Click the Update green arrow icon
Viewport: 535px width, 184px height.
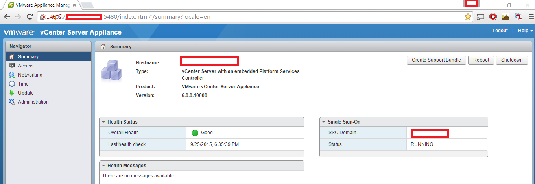click(x=12, y=93)
